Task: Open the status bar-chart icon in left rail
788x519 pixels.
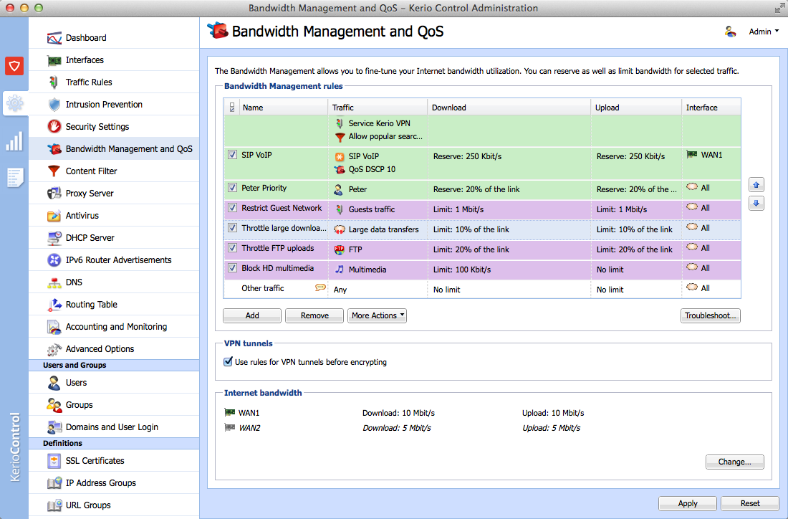Action: coord(14,141)
